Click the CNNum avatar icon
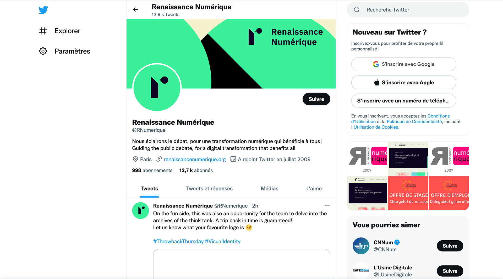Screen dimensions: 503x279 point(361,246)
